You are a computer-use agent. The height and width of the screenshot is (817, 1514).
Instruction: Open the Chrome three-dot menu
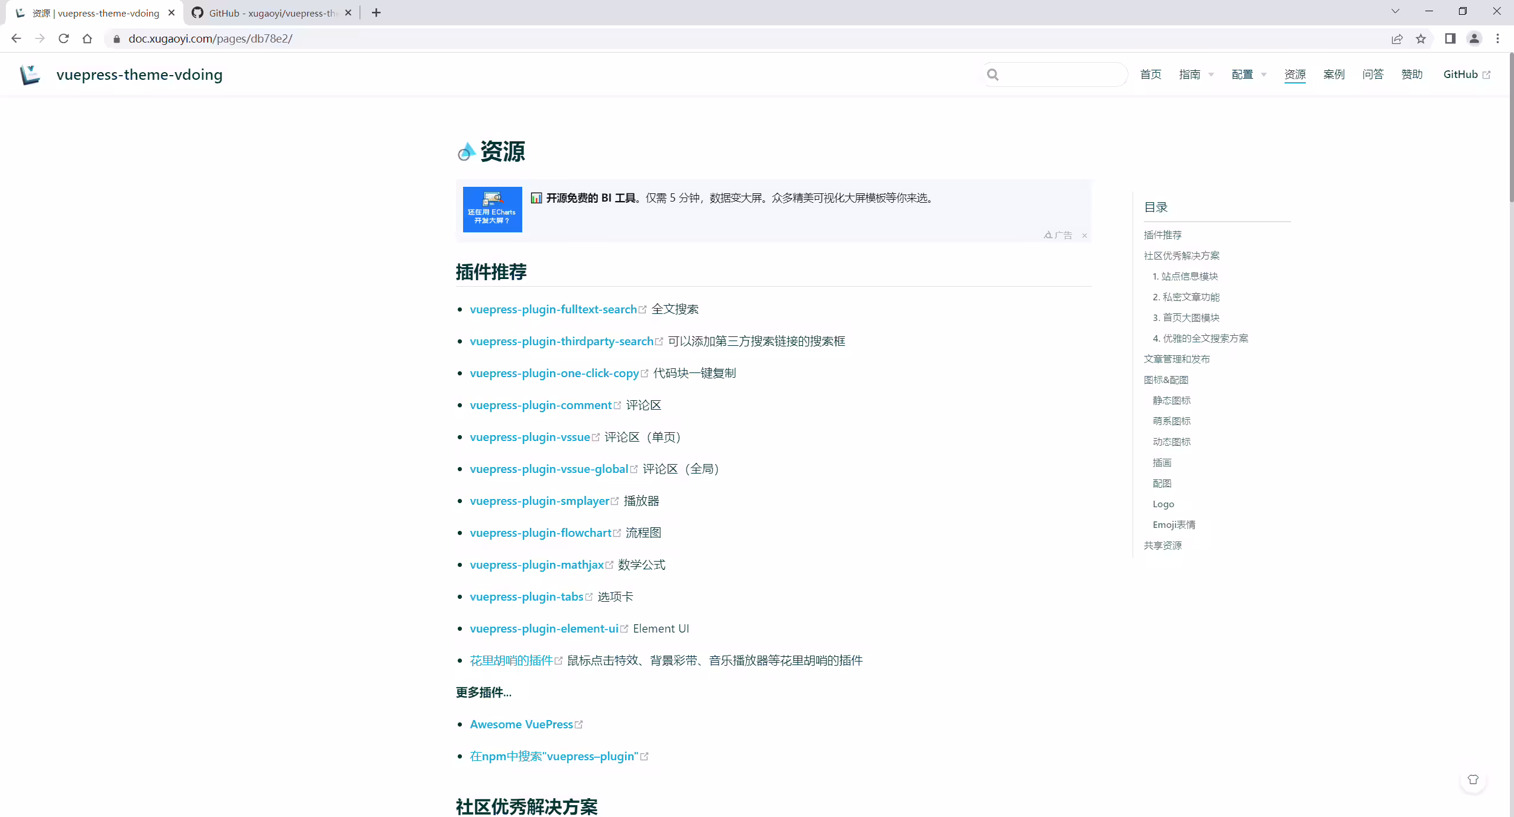1498,38
